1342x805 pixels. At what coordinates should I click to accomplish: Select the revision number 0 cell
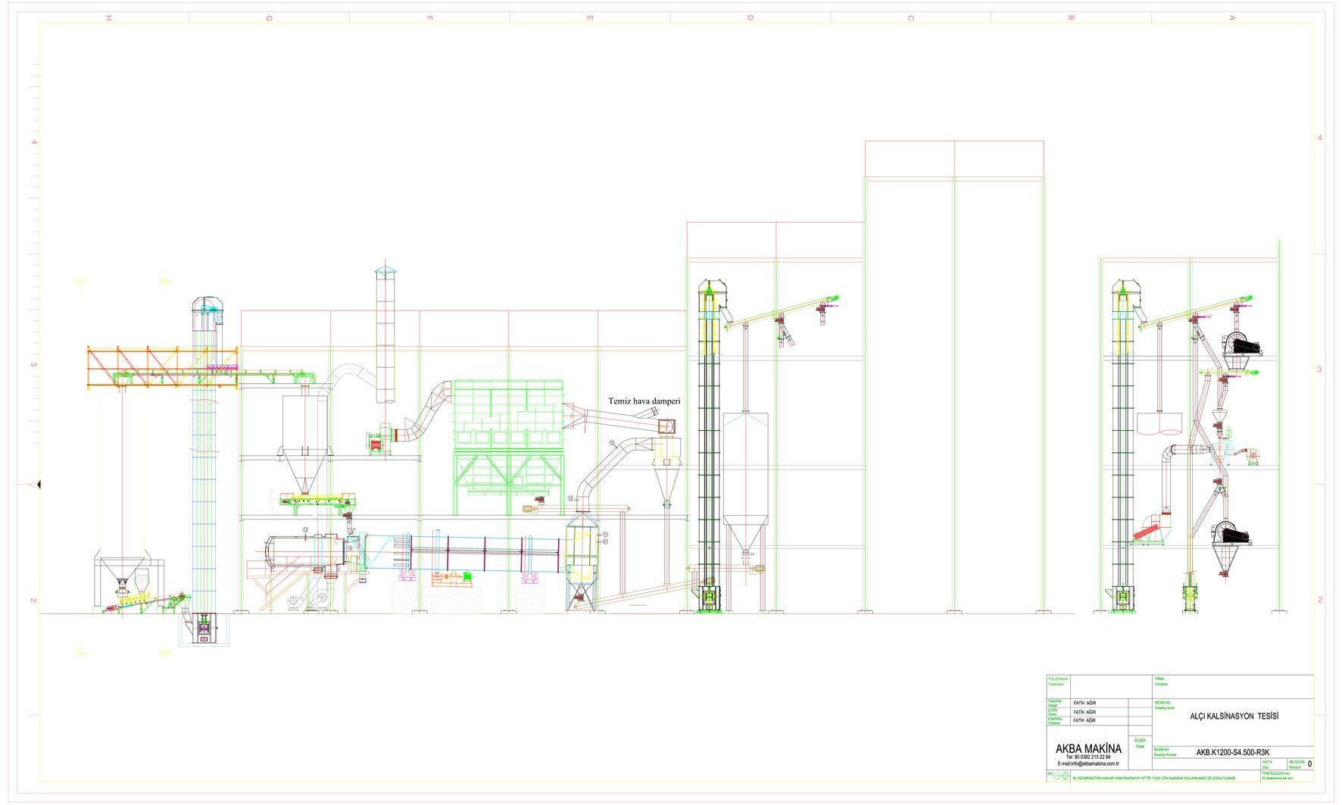[1309, 764]
